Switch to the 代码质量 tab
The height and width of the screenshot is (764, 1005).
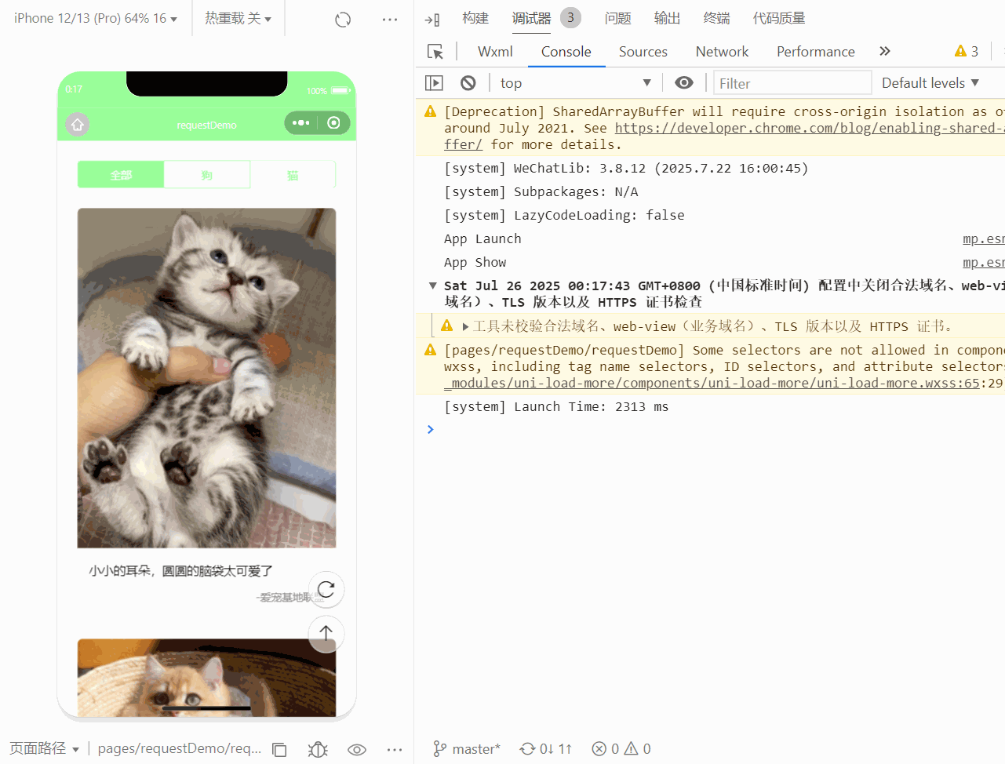pos(779,18)
